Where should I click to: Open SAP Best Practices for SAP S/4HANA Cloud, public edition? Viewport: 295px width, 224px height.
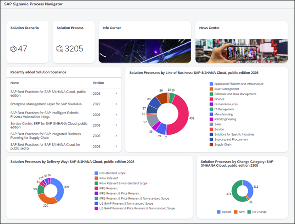(64, 93)
